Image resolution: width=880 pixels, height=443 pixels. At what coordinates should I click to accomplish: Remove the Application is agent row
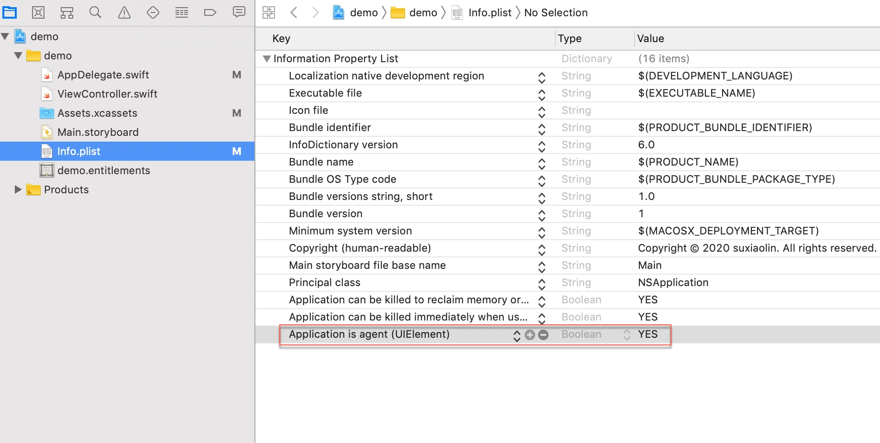(543, 335)
